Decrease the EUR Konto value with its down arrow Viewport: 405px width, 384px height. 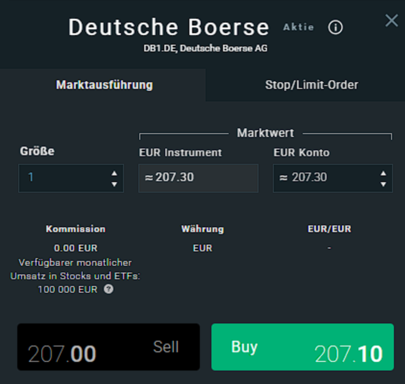tap(383, 184)
